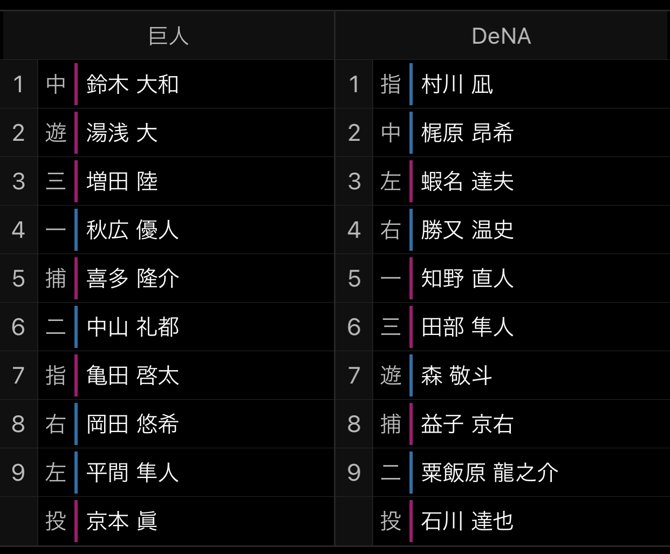Click first baseman 知野 直人
Viewport: 670px width, 554px height.
tap(467, 279)
